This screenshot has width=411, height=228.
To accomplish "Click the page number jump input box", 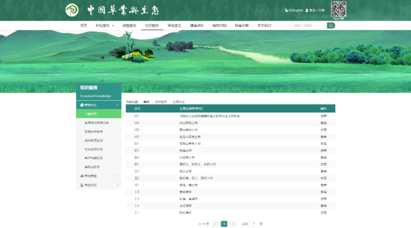I will tap(254, 224).
